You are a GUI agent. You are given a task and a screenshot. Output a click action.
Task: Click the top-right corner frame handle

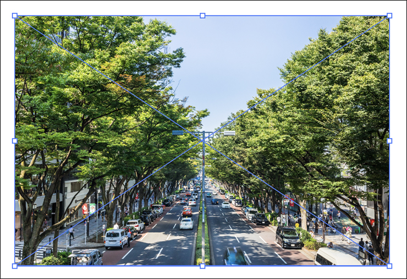389,16
